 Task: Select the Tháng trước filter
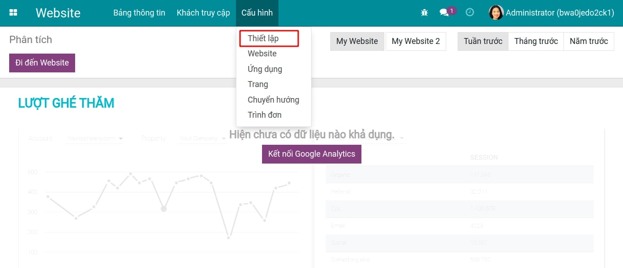pos(536,41)
